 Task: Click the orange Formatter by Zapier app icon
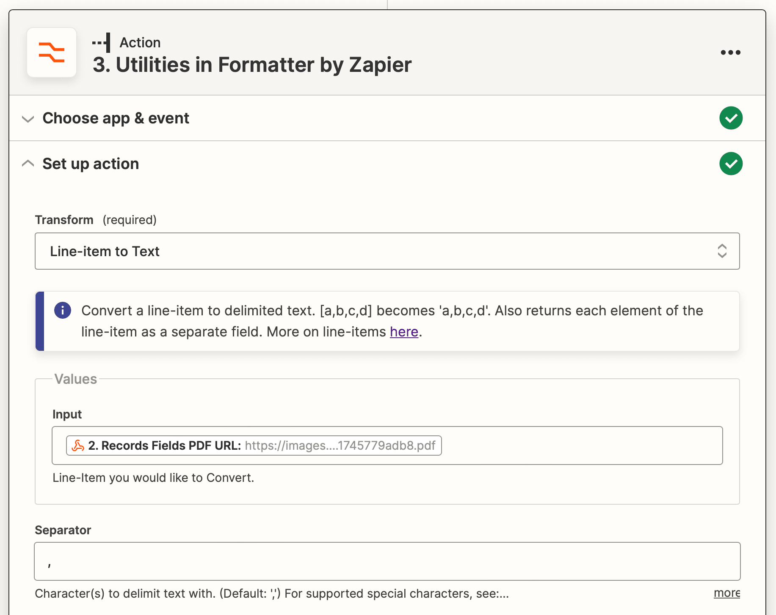[52, 52]
